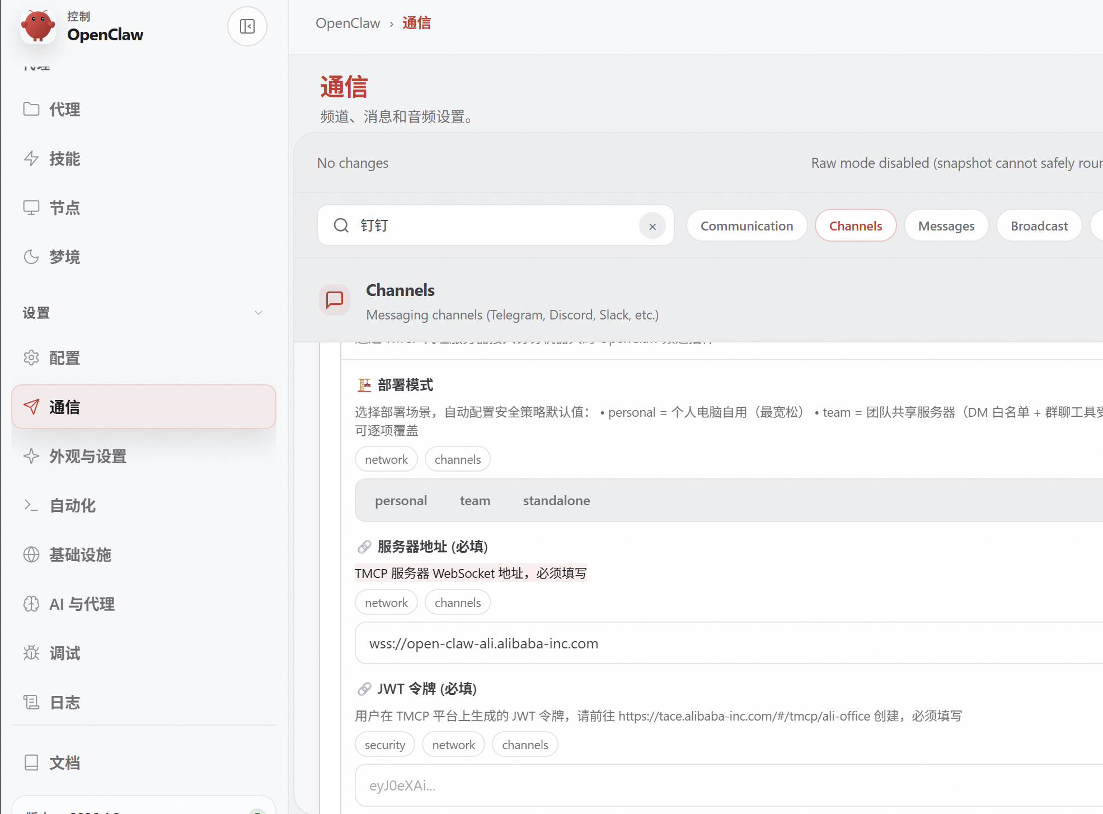Open 自动化 via its terminal prompt icon

click(31, 505)
